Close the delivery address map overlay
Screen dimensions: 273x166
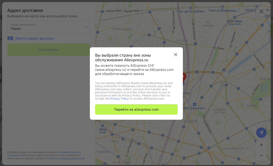(261, 11)
